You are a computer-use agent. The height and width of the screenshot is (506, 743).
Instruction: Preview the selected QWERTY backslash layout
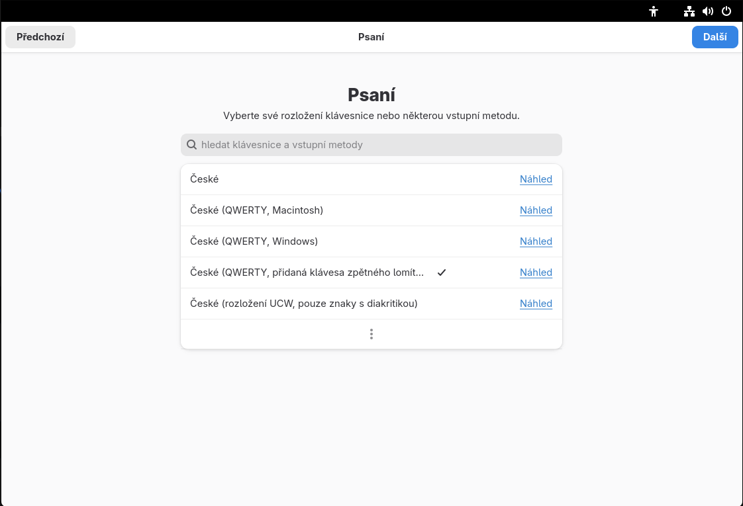tap(536, 273)
